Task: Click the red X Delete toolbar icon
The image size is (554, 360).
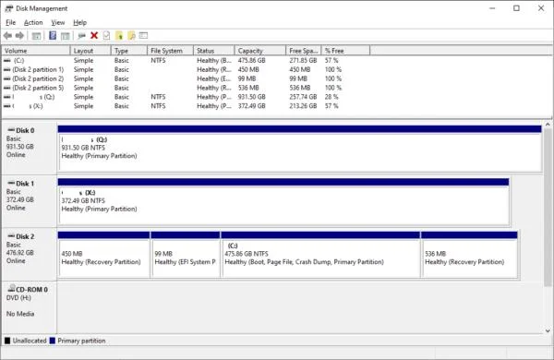Action: tap(94, 35)
